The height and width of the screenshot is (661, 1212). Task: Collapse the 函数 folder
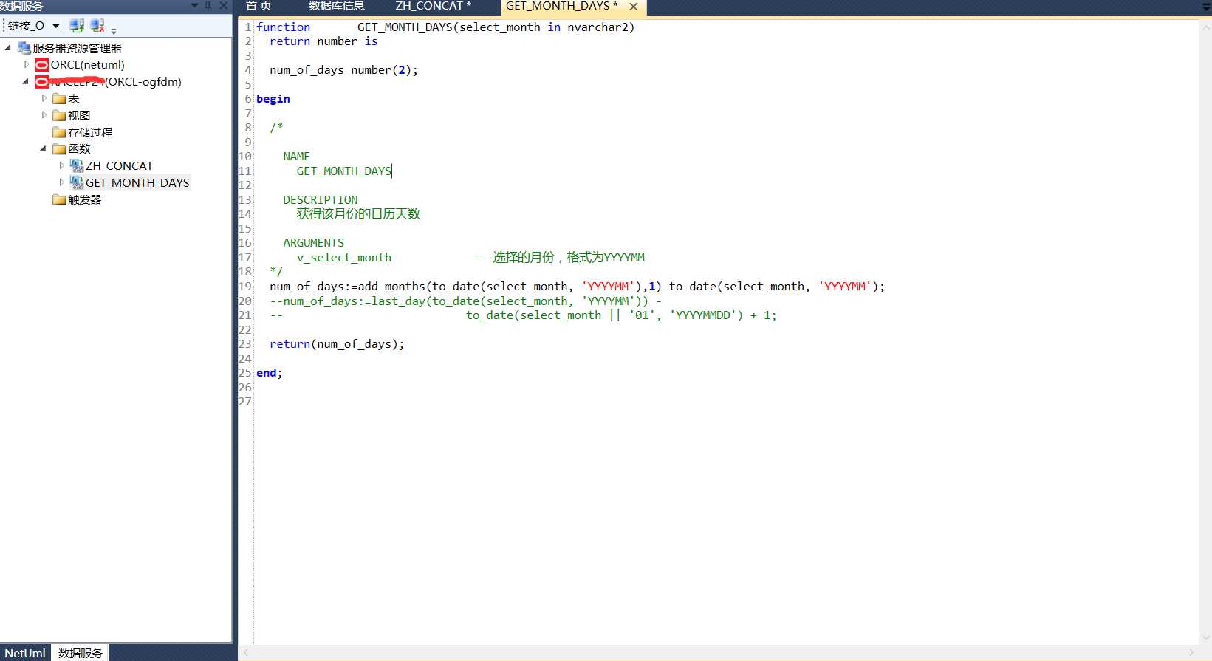43,148
